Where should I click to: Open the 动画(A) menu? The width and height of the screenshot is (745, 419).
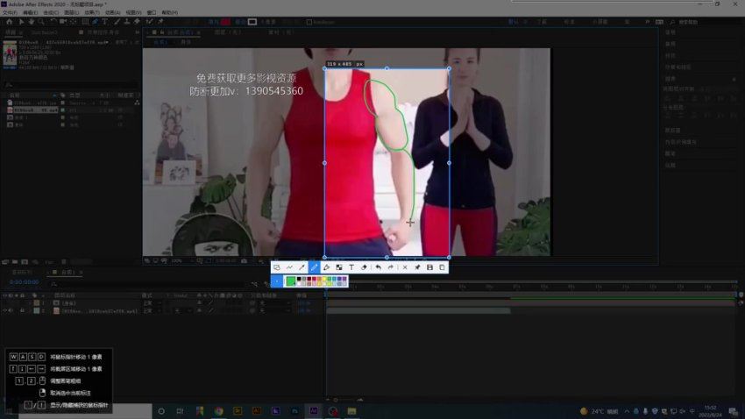tap(112, 12)
